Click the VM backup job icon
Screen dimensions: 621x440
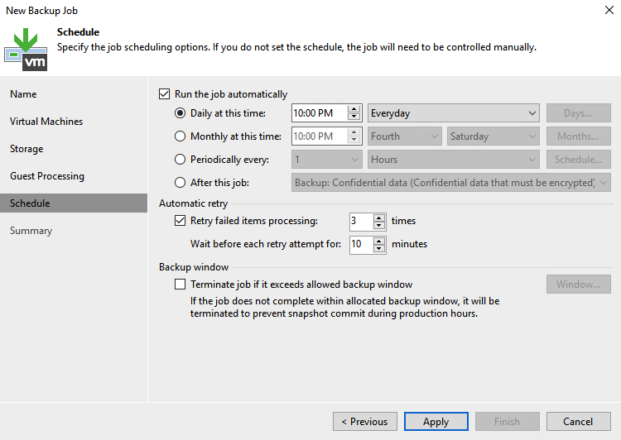point(26,50)
